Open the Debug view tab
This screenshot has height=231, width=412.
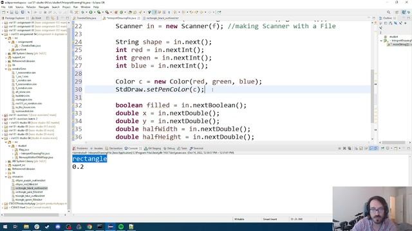point(169,148)
